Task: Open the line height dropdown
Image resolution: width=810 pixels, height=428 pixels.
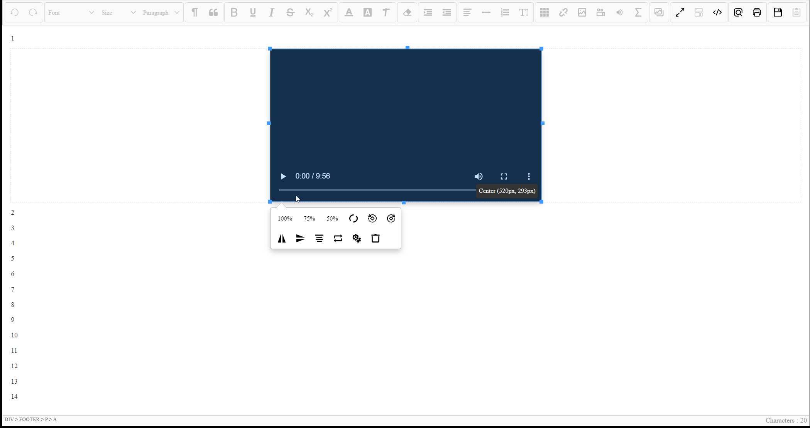Action: pos(524,12)
